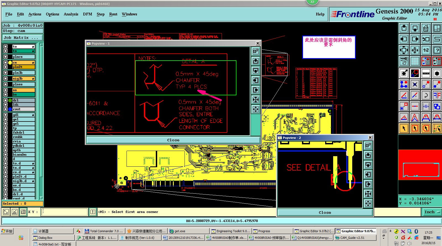Click pan right icon in Popview - 2
442x246 pixels.
[368, 184]
